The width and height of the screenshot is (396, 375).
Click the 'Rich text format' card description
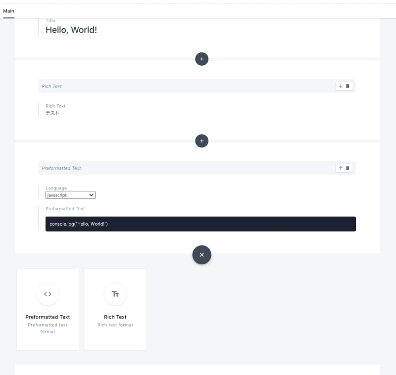point(115,325)
